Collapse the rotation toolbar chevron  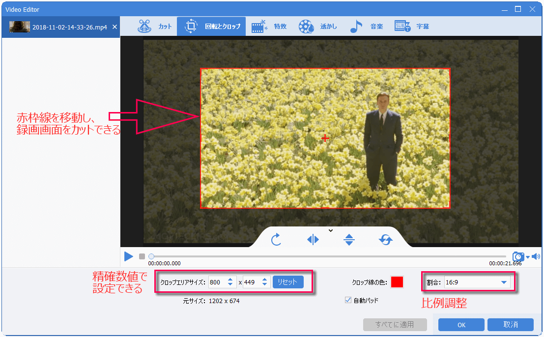pyautogui.click(x=331, y=230)
